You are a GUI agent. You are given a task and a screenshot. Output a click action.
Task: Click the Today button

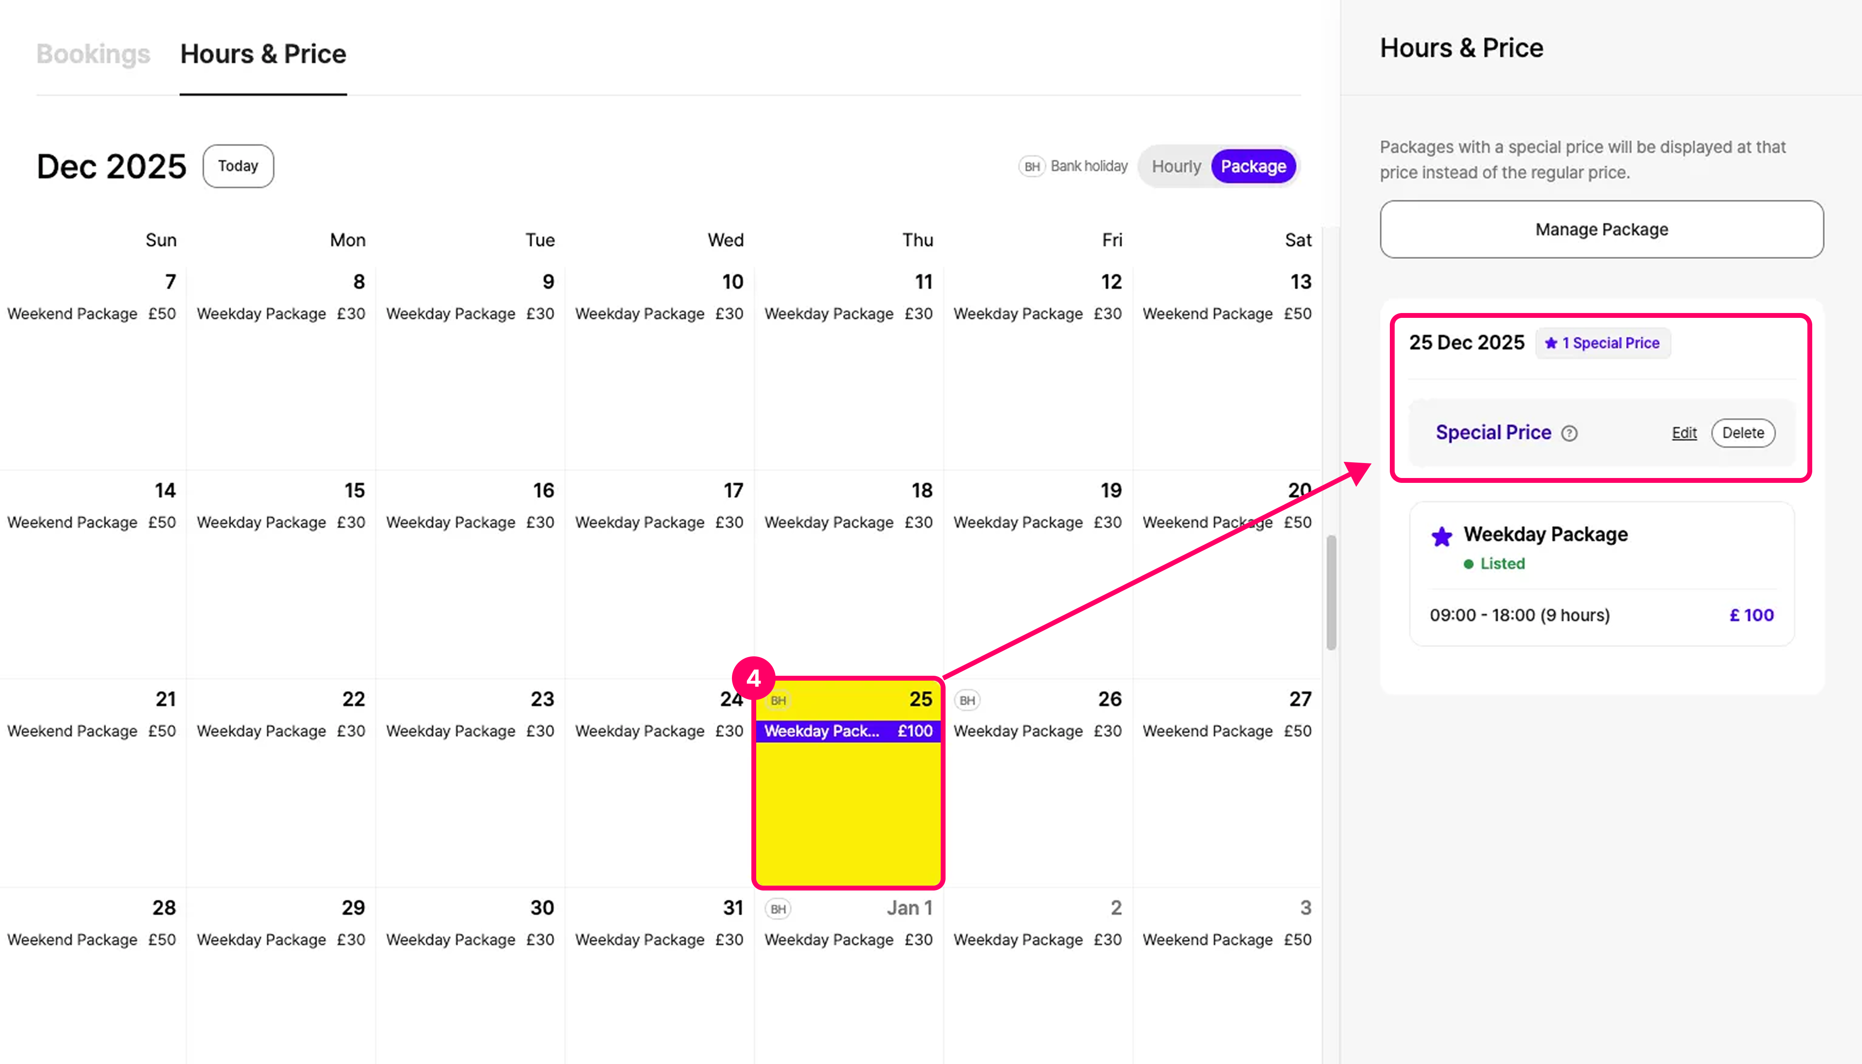tap(238, 166)
